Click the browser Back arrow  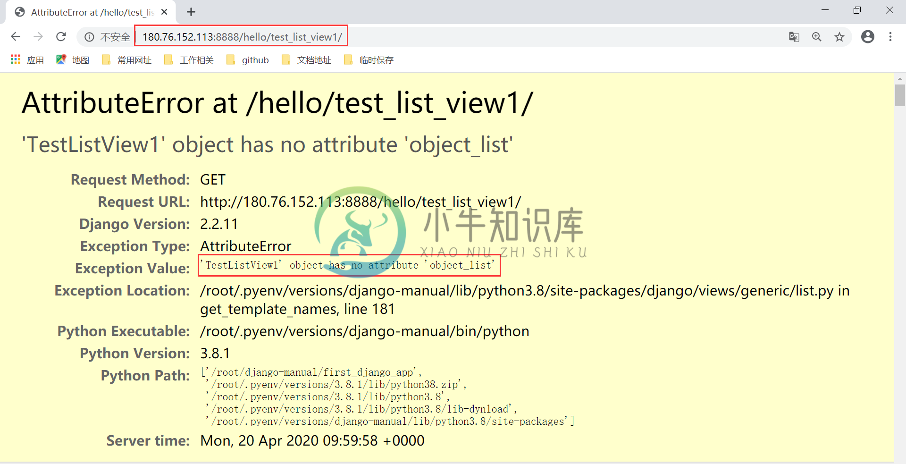(x=16, y=37)
